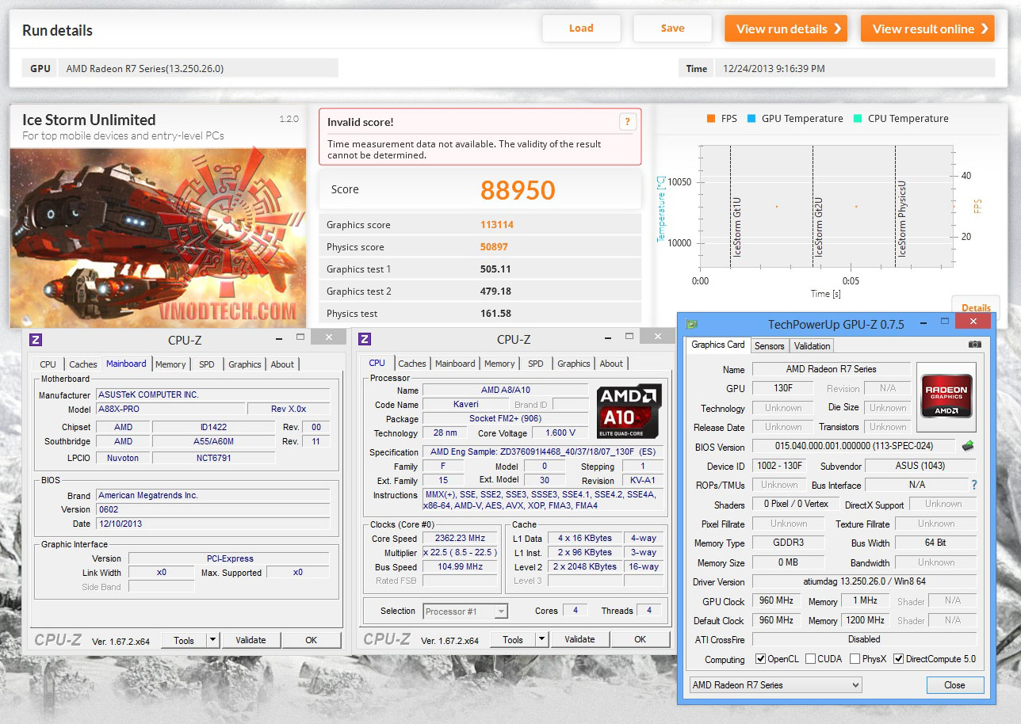Open About tab in the Processor CPU-Z window
The width and height of the screenshot is (1021, 724).
tap(611, 364)
